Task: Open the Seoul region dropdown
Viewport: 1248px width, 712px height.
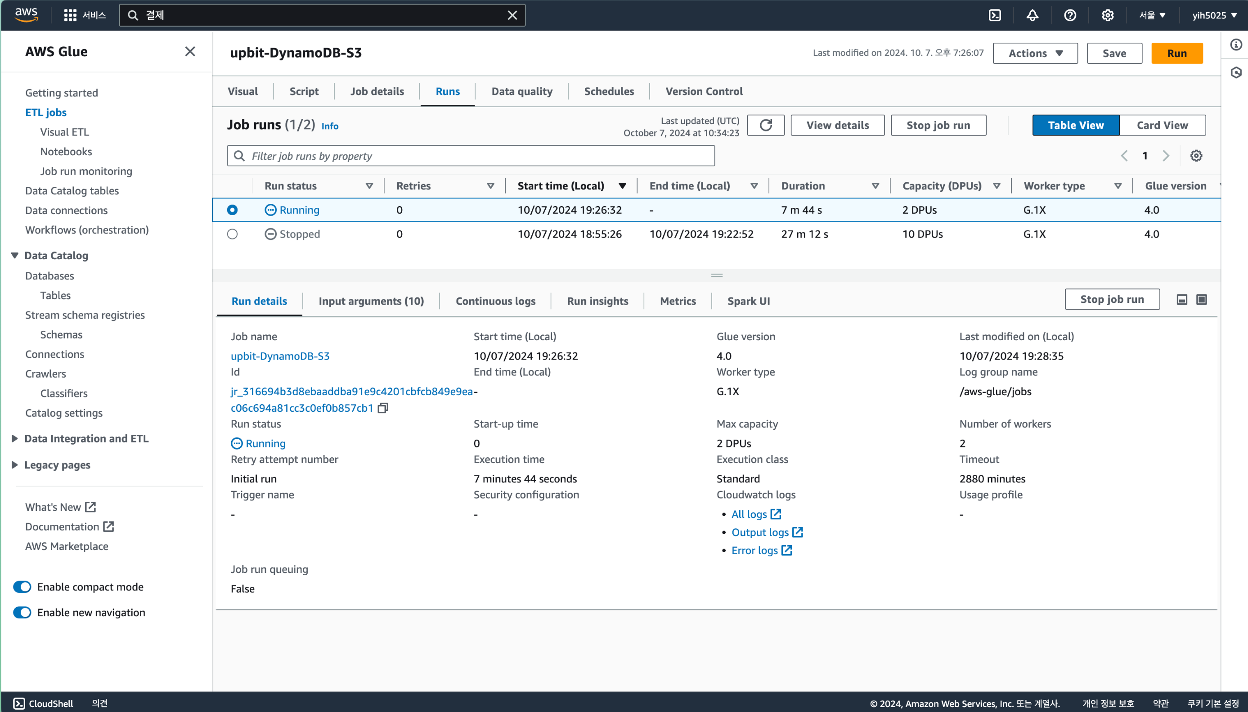Action: tap(1152, 15)
